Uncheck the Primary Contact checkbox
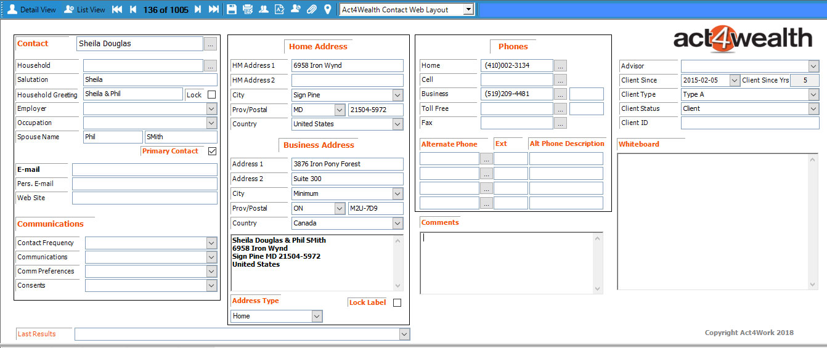The height and width of the screenshot is (348, 827). [x=212, y=151]
